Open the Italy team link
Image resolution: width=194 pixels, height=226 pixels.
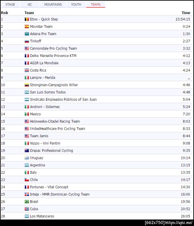pyautogui.click(x=33, y=172)
